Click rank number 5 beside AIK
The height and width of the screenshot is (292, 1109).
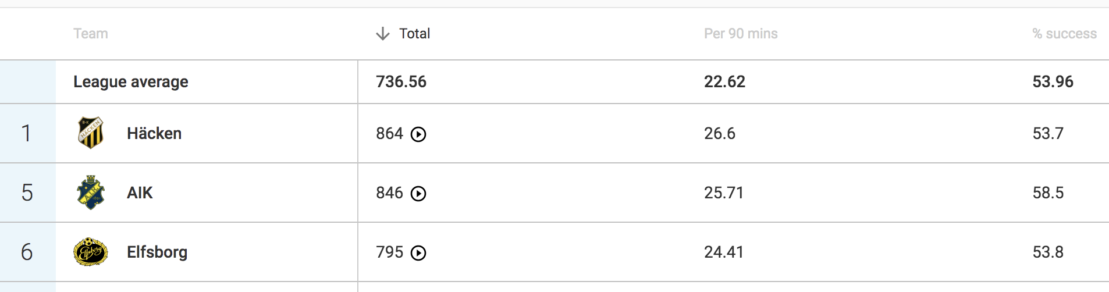click(x=27, y=193)
